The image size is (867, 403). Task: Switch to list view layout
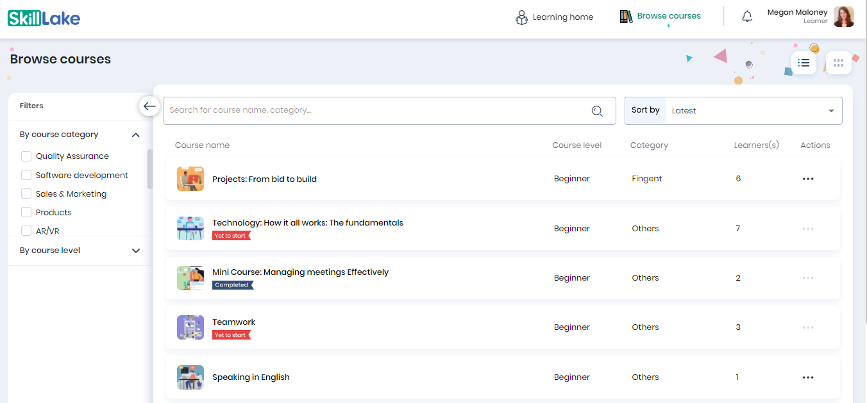(804, 63)
